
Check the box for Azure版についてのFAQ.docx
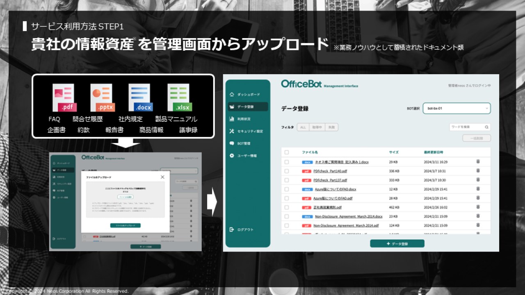[x=287, y=189]
